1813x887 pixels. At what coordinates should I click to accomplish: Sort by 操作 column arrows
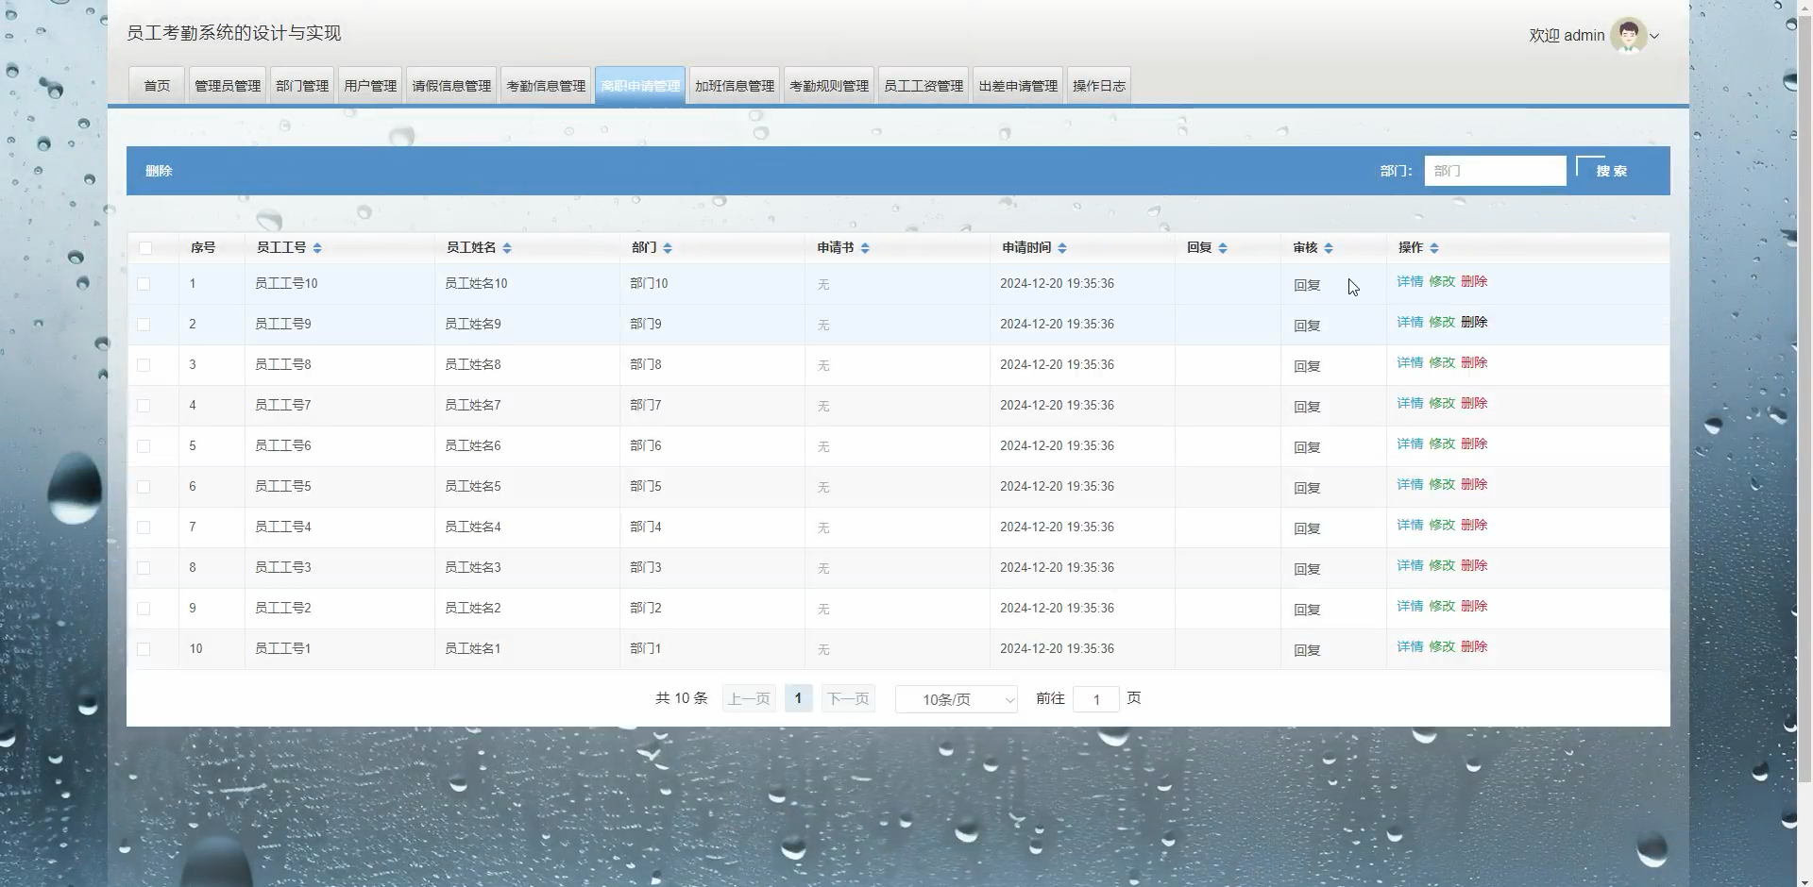tap(1434, 247)
